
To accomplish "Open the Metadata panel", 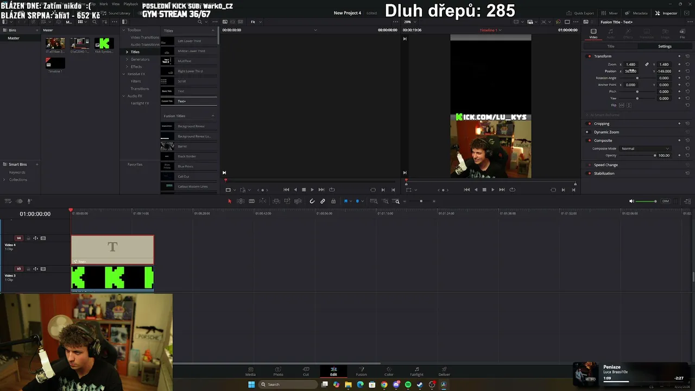I will (636, 13).
